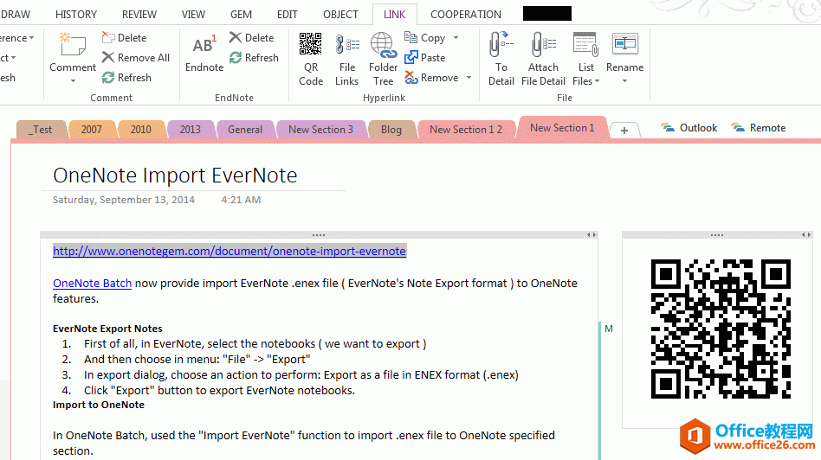
Task: Switch to the COOPERATION ribbon tab
Action: pos(465,14)
